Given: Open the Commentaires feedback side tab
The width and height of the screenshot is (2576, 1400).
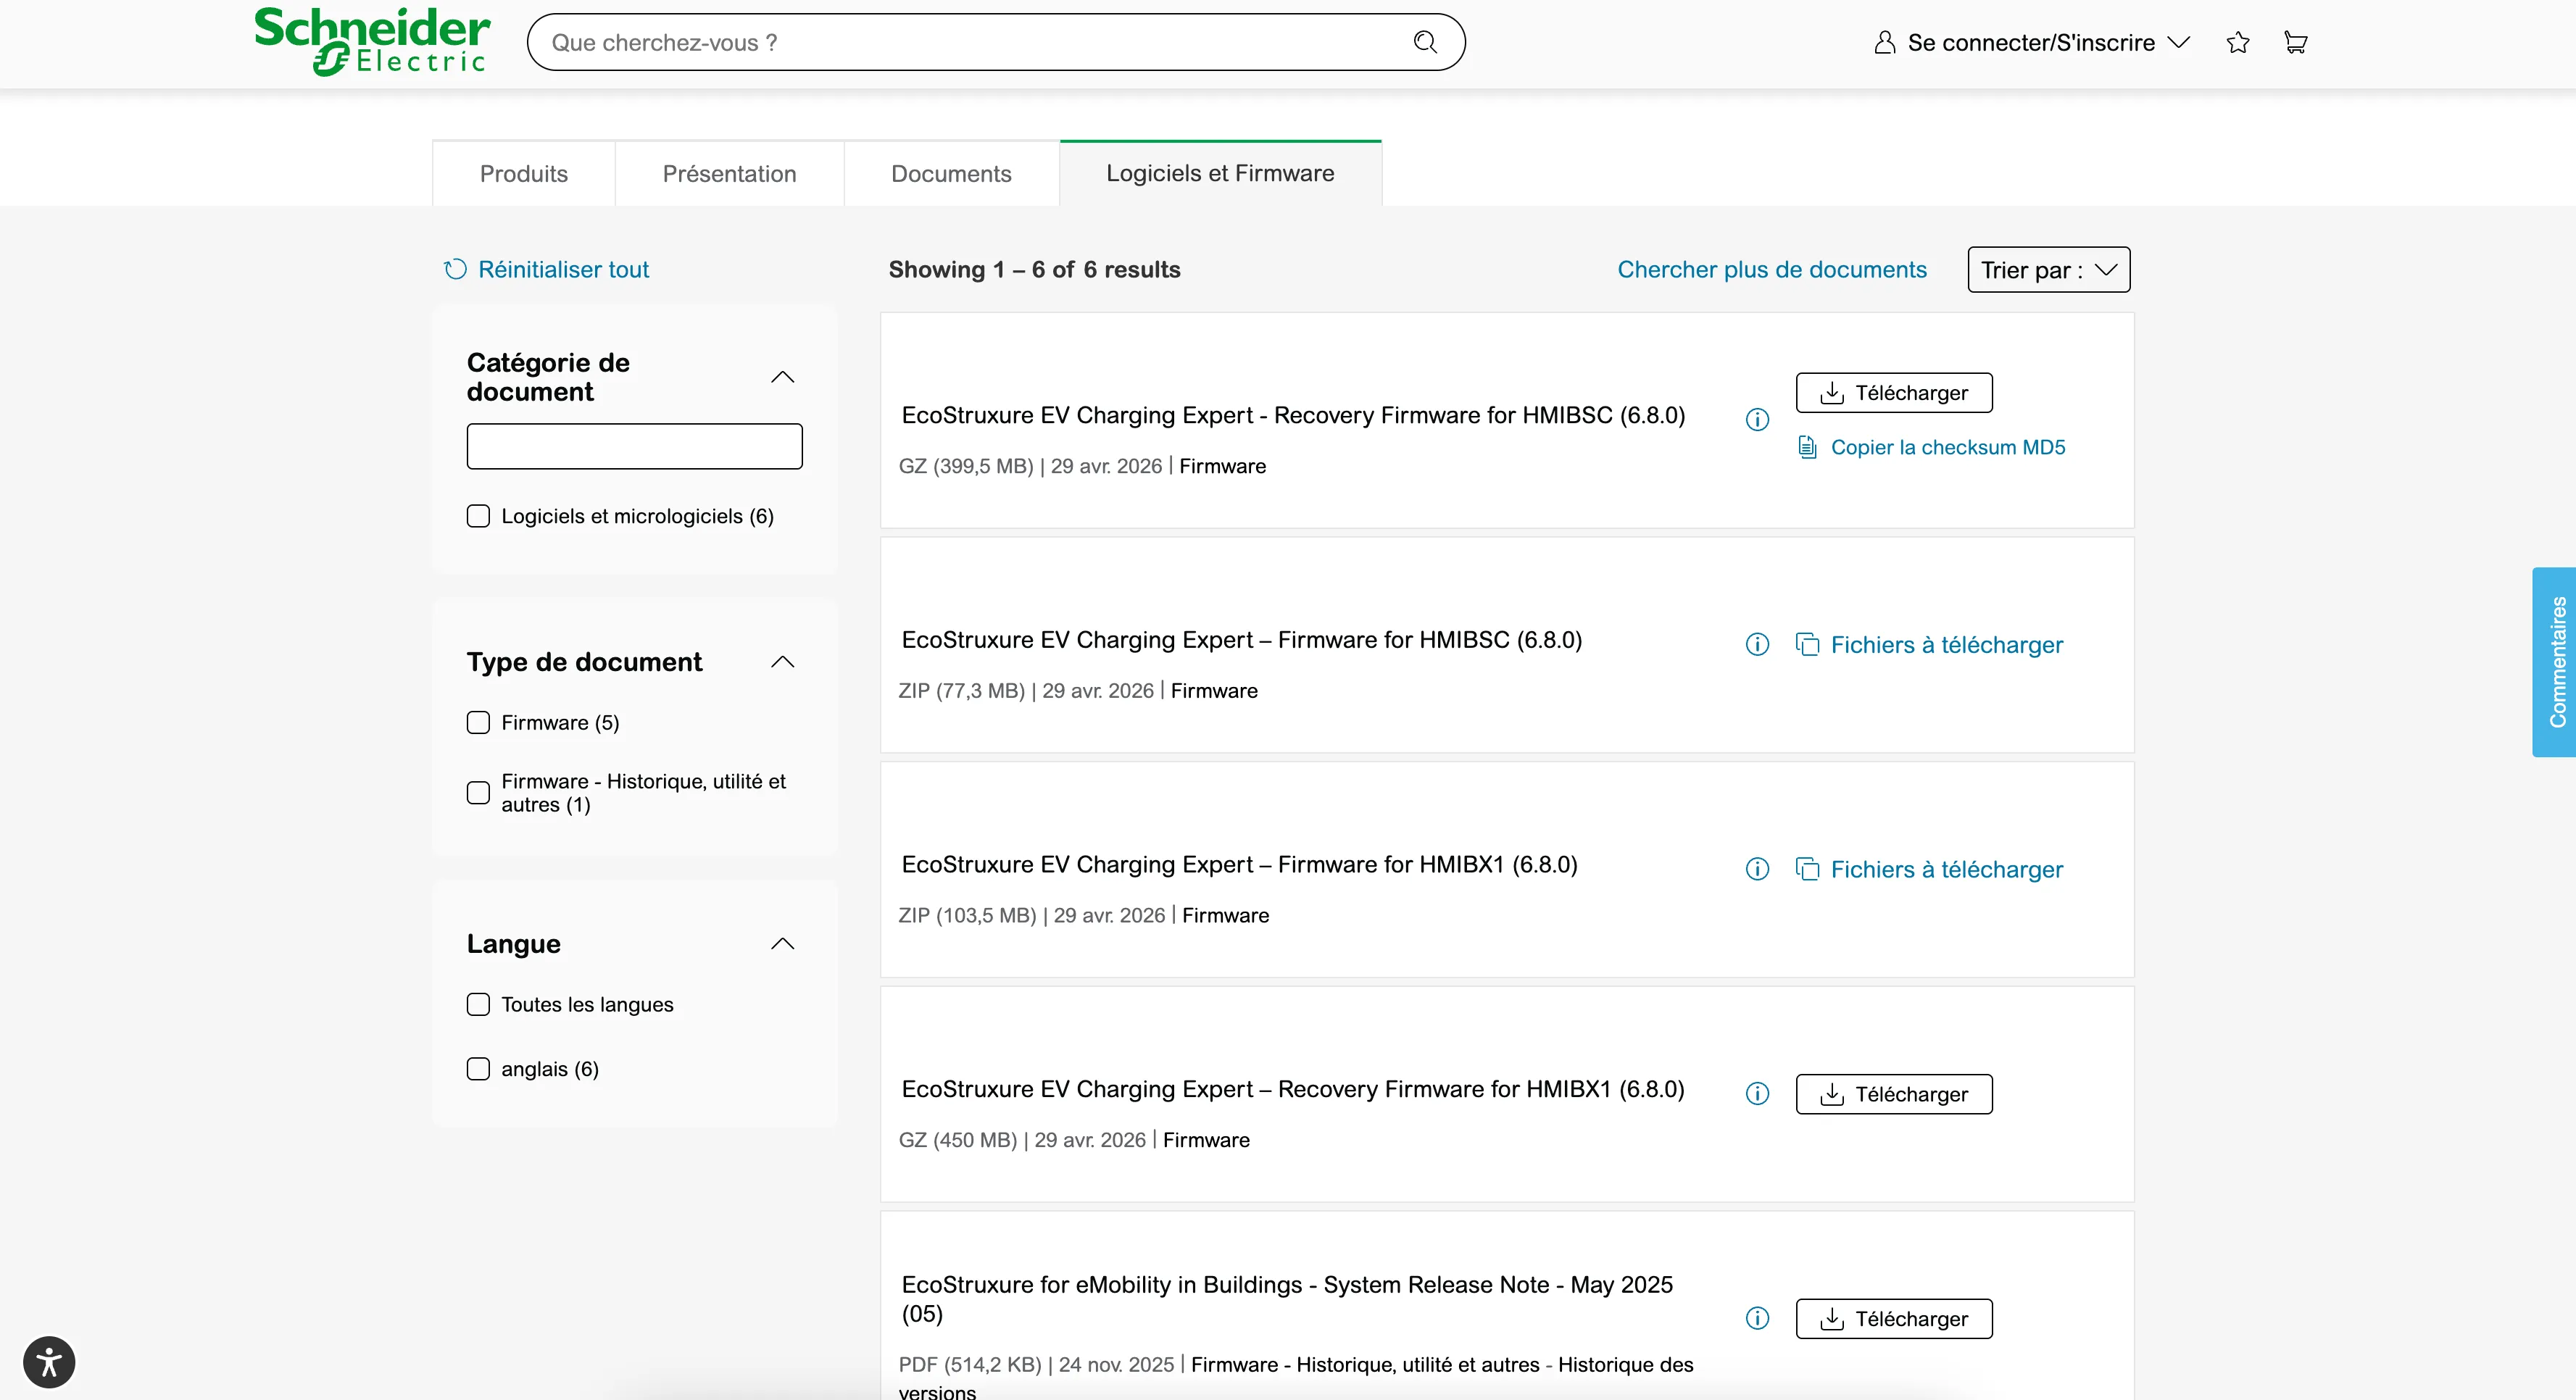Looking at the screenshot, I should coord(2555,662).
